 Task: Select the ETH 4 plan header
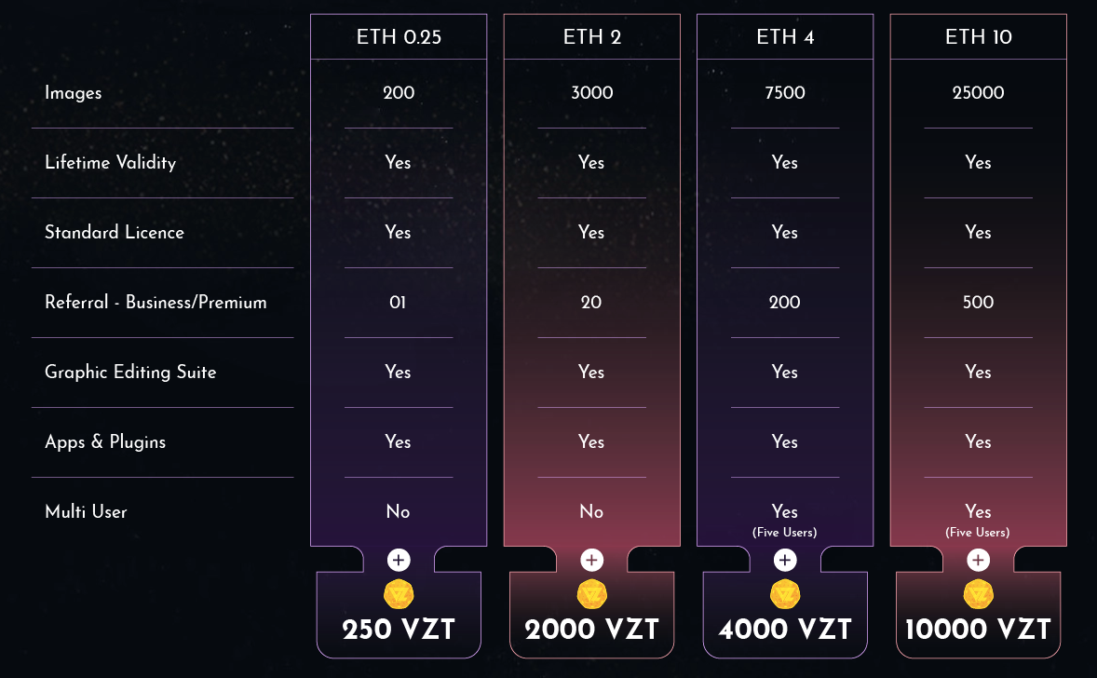coord(785,37)
